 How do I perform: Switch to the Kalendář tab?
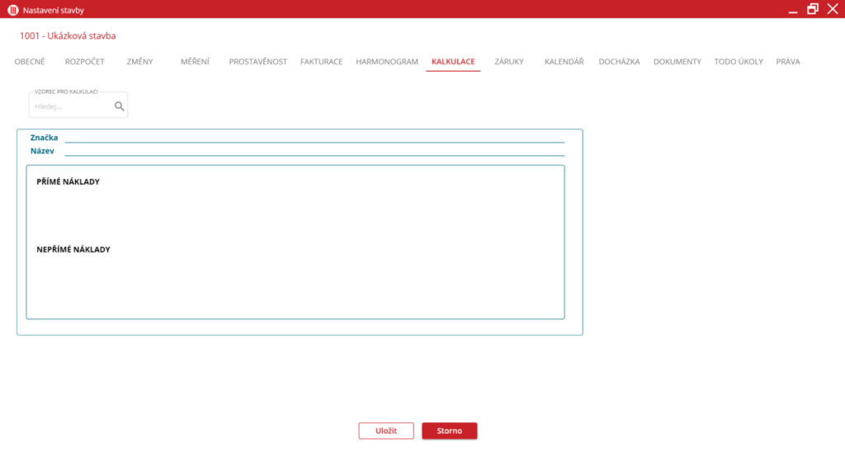pos(564,62)
